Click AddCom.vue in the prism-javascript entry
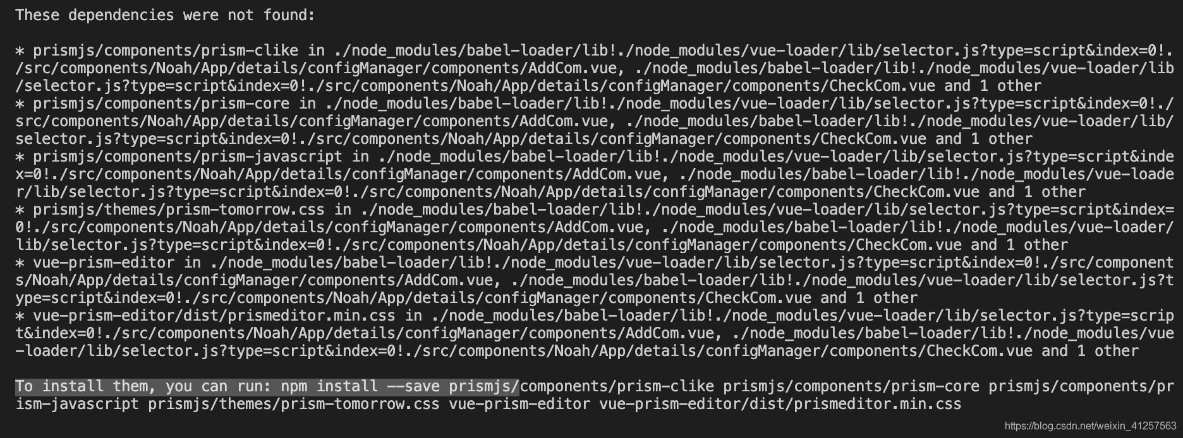Image resolution: width=1183 pixels, height=438 pixels. point(617,174)
